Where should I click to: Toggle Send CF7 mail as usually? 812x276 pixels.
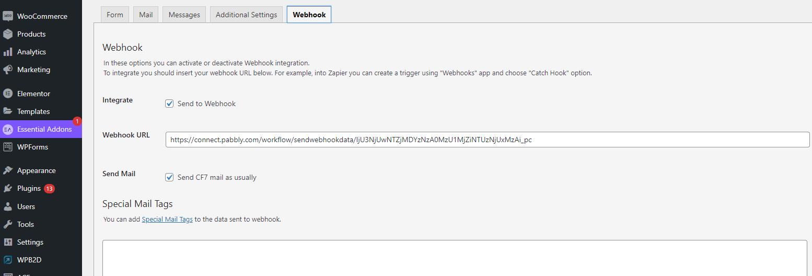(169, 177)
